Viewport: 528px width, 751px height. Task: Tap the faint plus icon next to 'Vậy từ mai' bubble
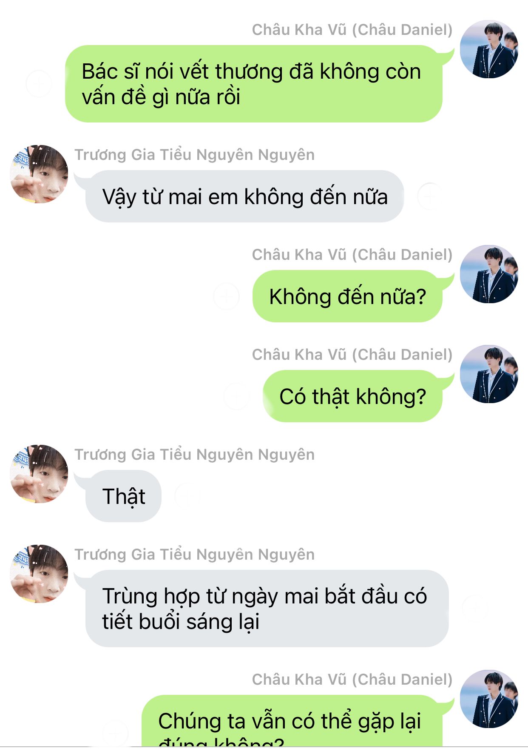(x=429, y=196)
